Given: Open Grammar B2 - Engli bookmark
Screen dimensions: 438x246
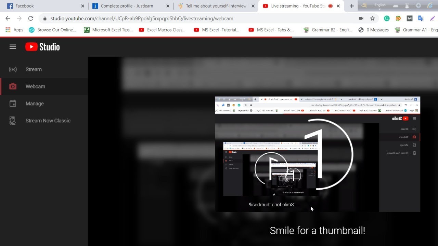Looking at the screenshot, I should tap(328, 30).
